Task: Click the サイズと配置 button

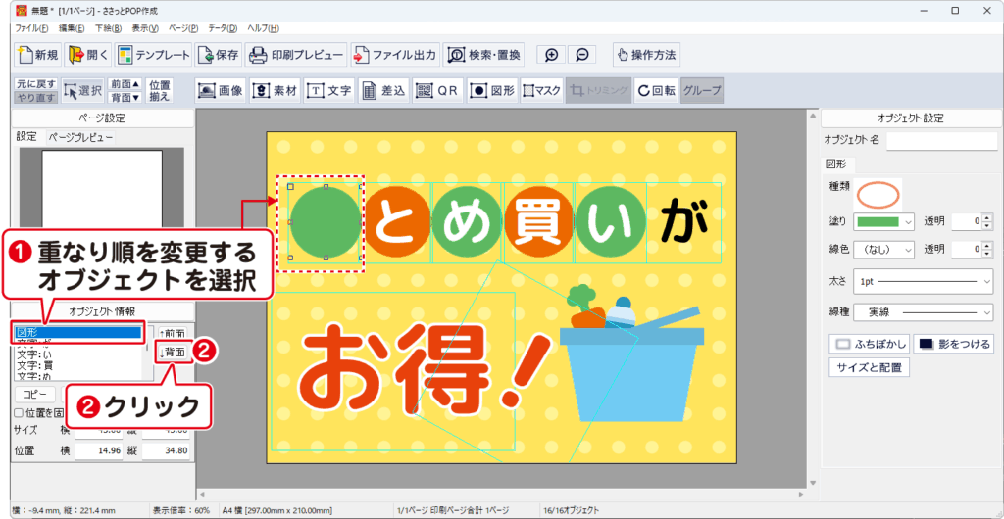Action: point(870,368)
